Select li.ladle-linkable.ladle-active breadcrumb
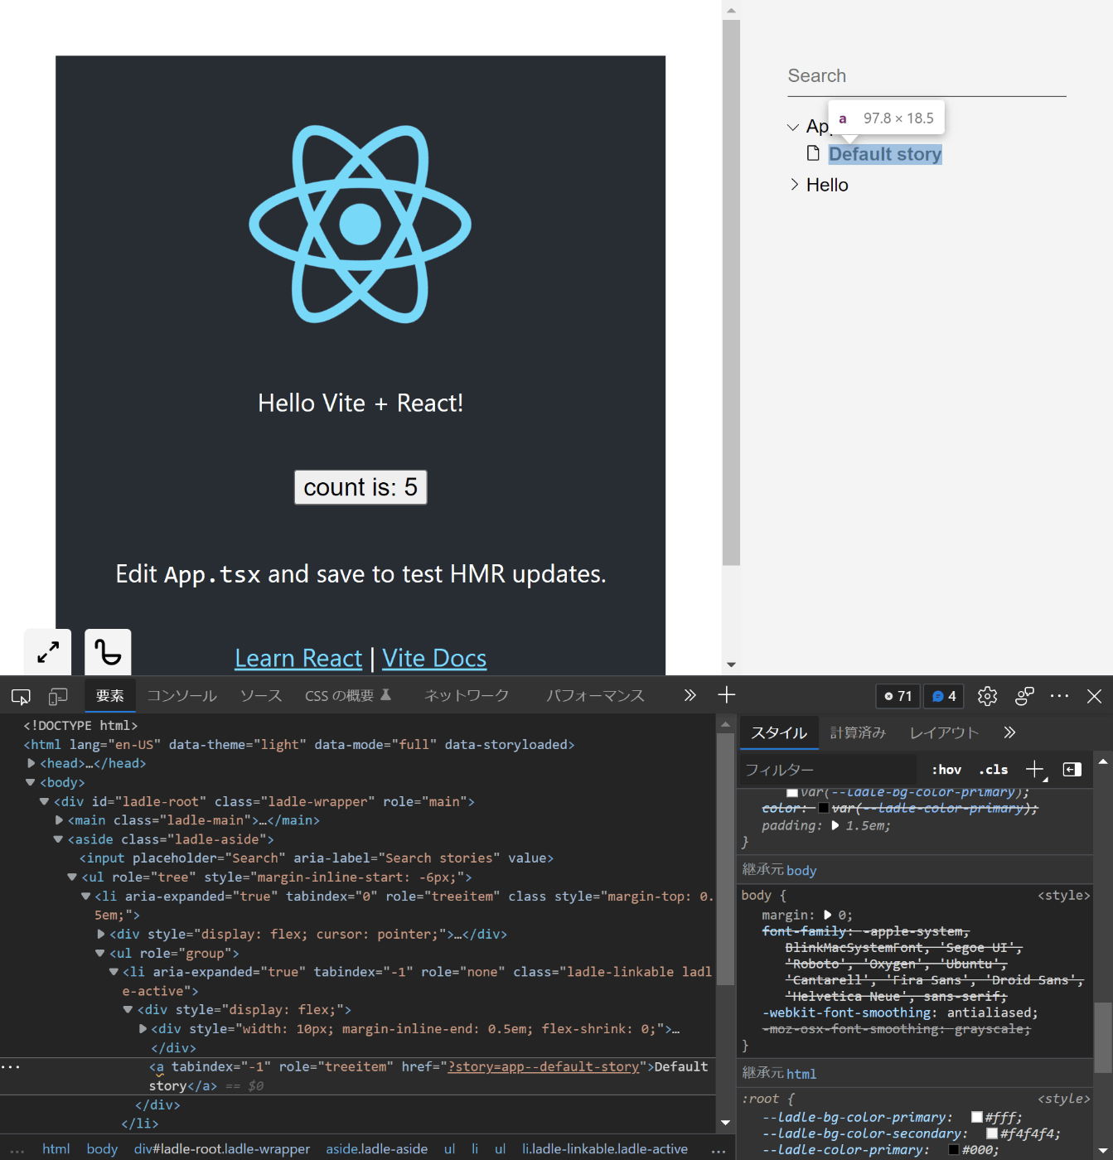Screen dimensions: 1113x1160 pos(605,1148)
